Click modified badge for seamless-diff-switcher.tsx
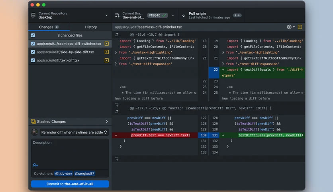 coord(107,44)
